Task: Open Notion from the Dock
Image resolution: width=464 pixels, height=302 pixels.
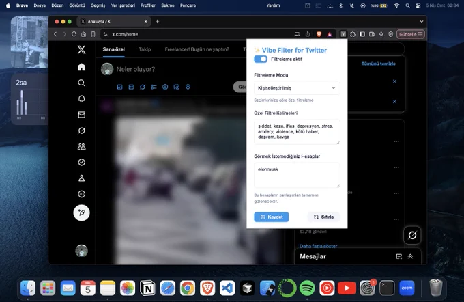Action: (147, 288)
